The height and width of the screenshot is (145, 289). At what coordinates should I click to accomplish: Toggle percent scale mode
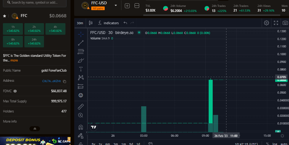(x=268, y=144)
